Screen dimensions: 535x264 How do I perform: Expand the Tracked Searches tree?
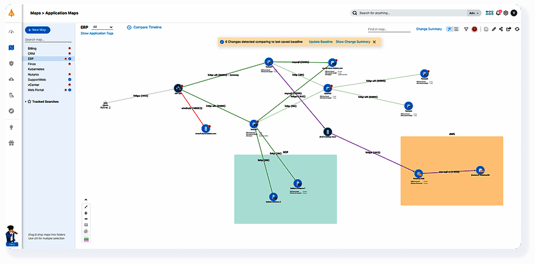[26, 102]
